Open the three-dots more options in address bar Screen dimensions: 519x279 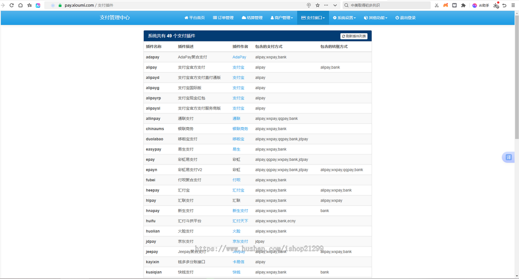tap(326, 5)
